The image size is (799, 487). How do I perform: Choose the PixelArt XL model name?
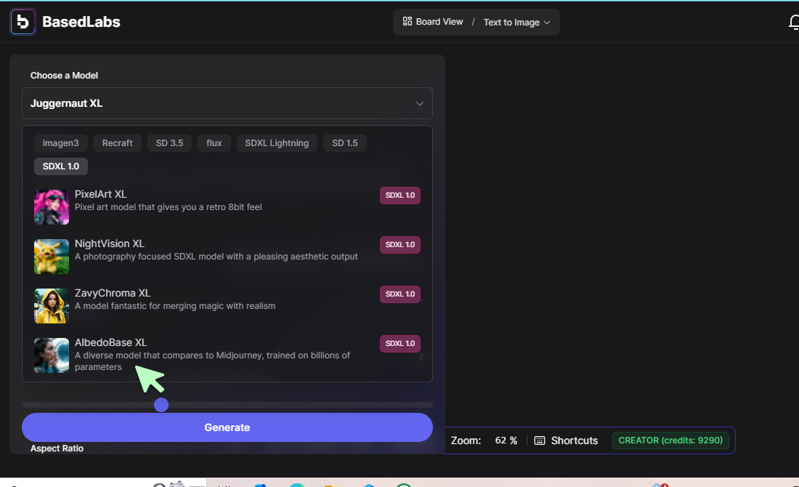pyautogui.click(x=100, y=194)
